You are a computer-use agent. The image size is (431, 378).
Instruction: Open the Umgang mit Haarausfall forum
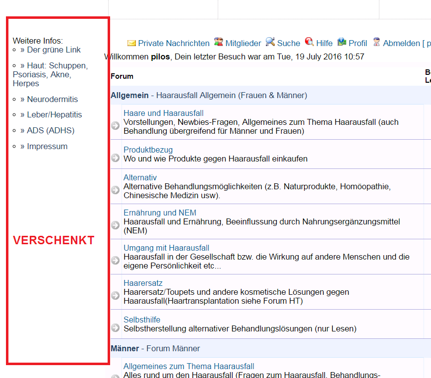click(x=166, y=248)
